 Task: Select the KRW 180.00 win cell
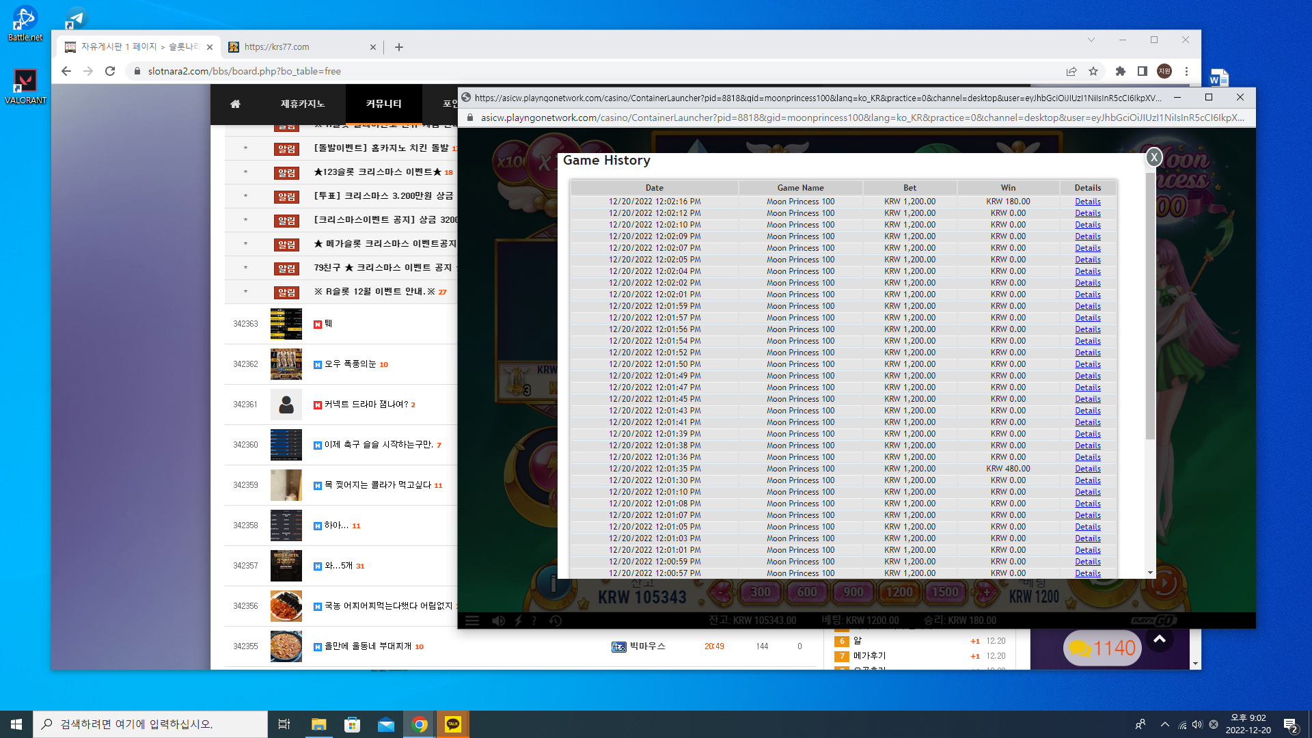click(1009, 202)
